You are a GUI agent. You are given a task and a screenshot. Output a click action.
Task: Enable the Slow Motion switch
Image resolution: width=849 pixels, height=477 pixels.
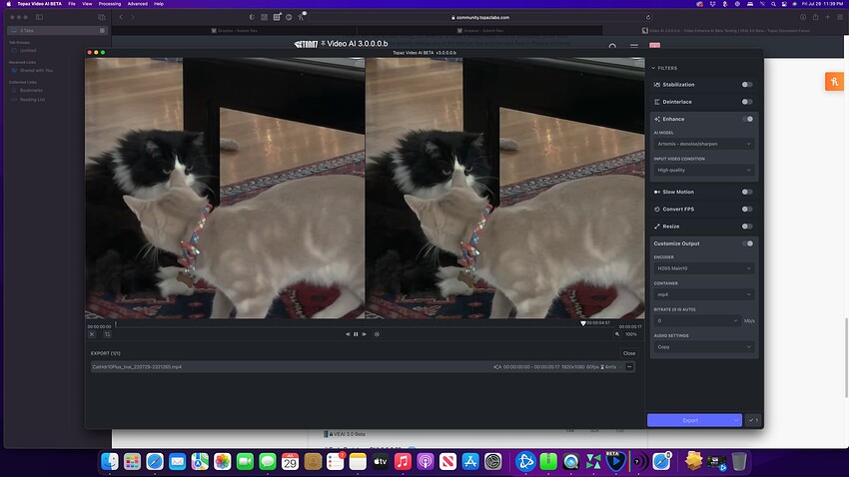click(x=747, y=192)
